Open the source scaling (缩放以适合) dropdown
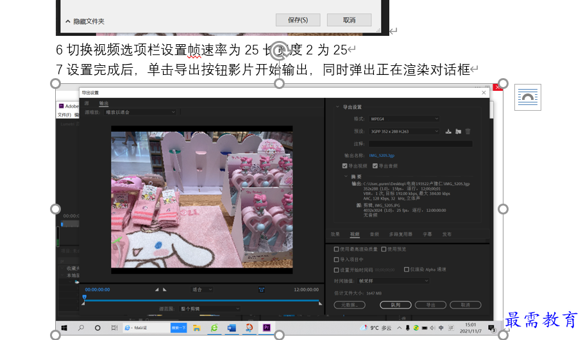Image resolution: width=583 pixels, height=340 pixels. point(140,112)
